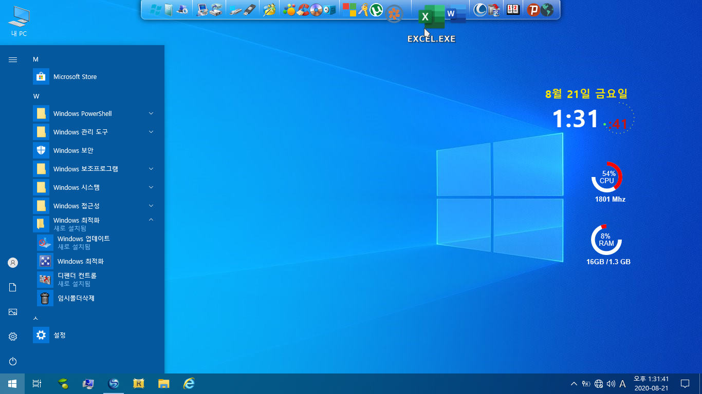This screenshot has height=394, width=702.
Task: Open the CD disc icon in dock
Action: (316, 10)
